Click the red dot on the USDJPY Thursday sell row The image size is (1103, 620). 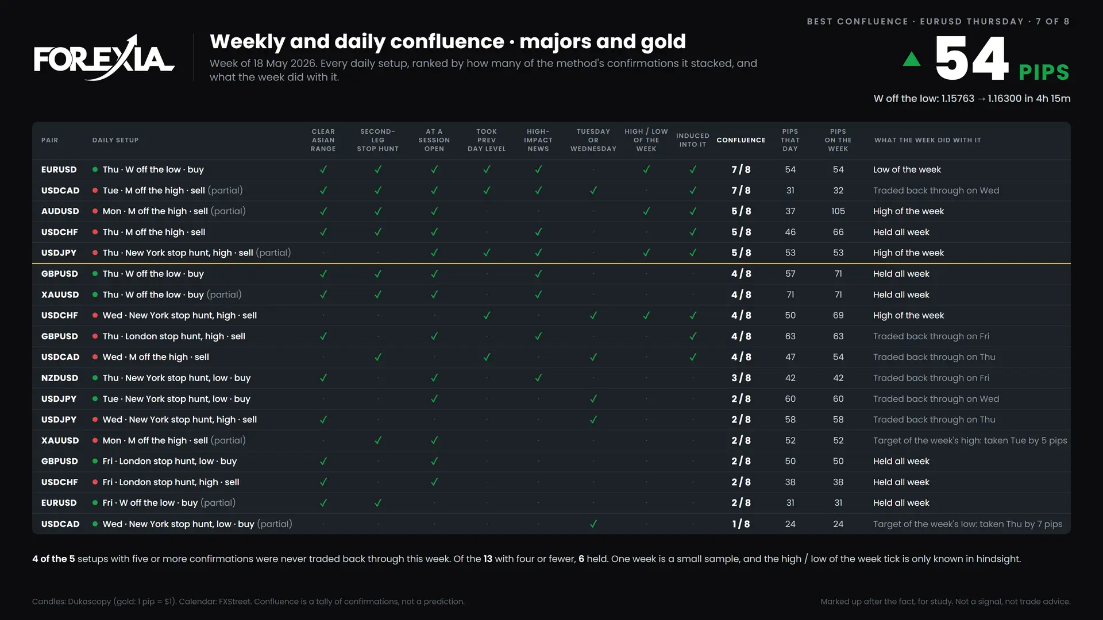[95, 253]
